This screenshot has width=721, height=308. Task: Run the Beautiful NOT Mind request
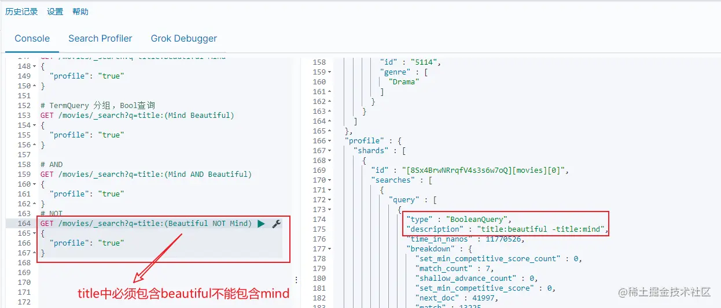tap(261, 224)
